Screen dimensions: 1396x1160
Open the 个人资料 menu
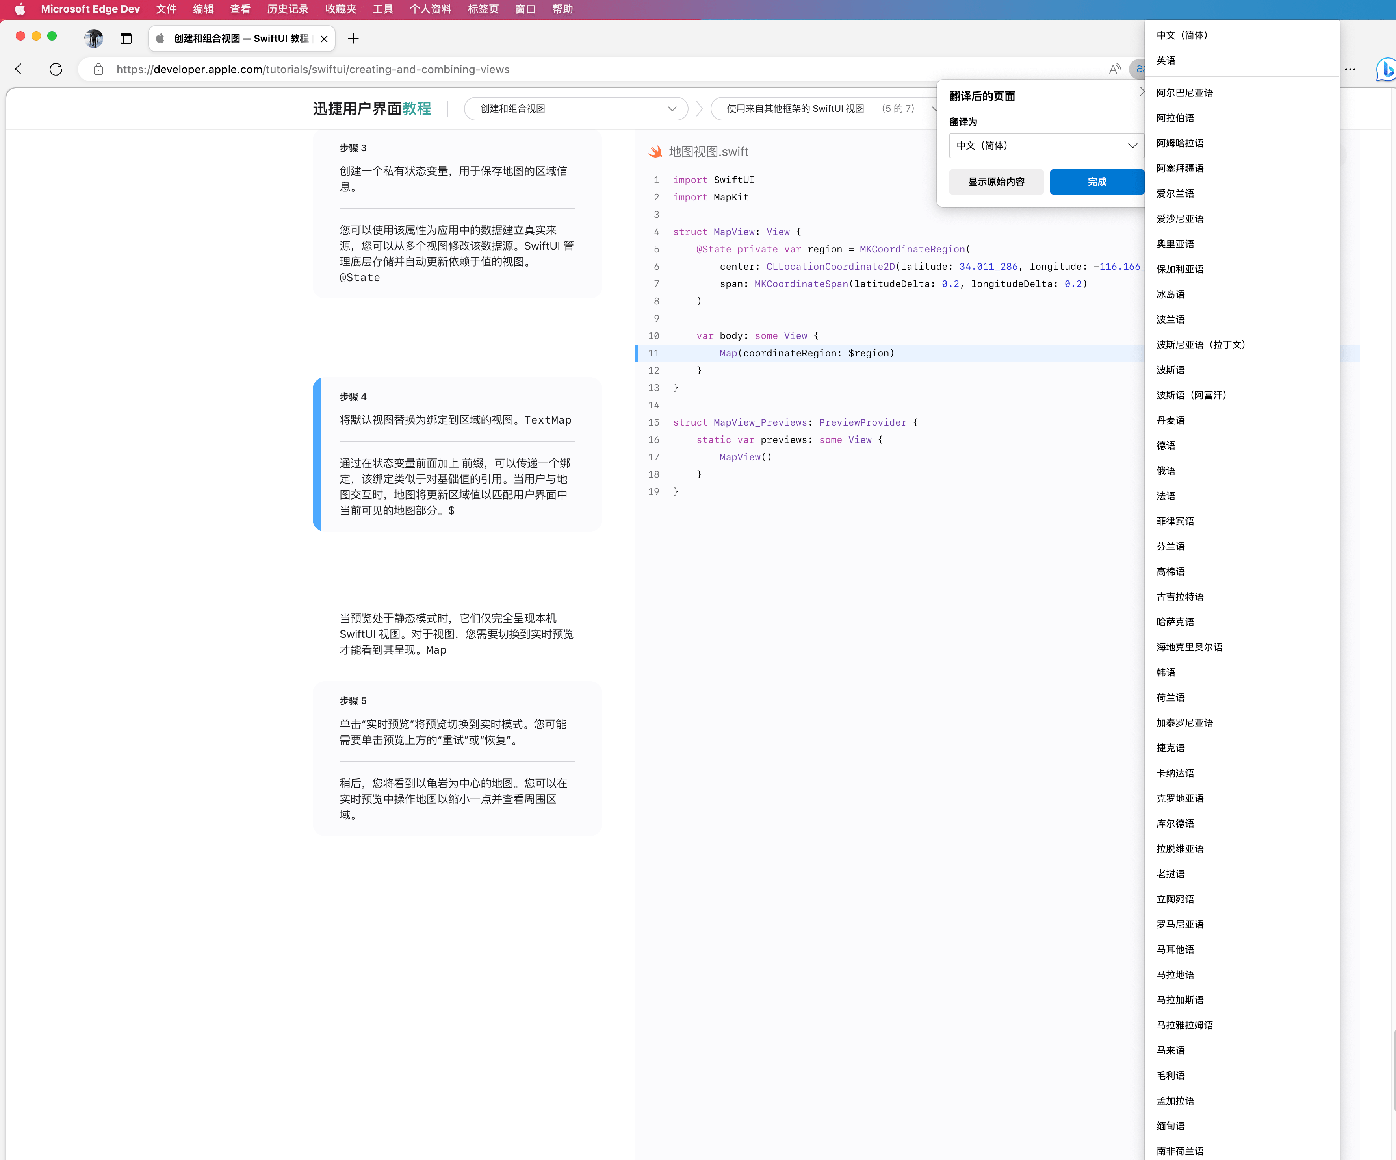(431, 9)
